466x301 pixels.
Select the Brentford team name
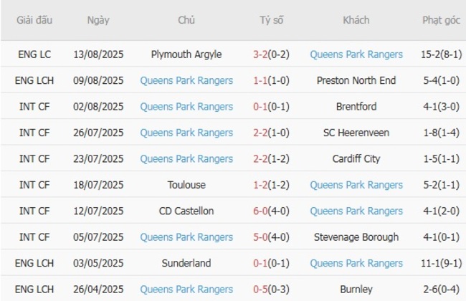356,107
